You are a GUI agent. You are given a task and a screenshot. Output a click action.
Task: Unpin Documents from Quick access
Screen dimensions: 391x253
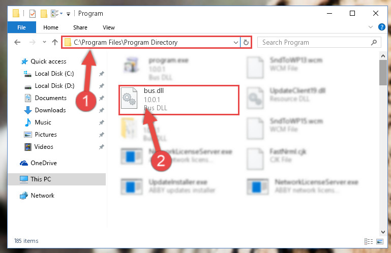coord(102,98)
